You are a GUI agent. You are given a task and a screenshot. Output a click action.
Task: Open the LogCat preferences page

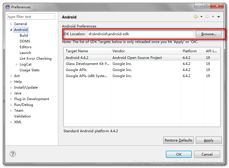click(25, 64)
